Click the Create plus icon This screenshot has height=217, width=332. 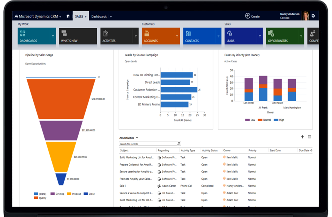248,16
